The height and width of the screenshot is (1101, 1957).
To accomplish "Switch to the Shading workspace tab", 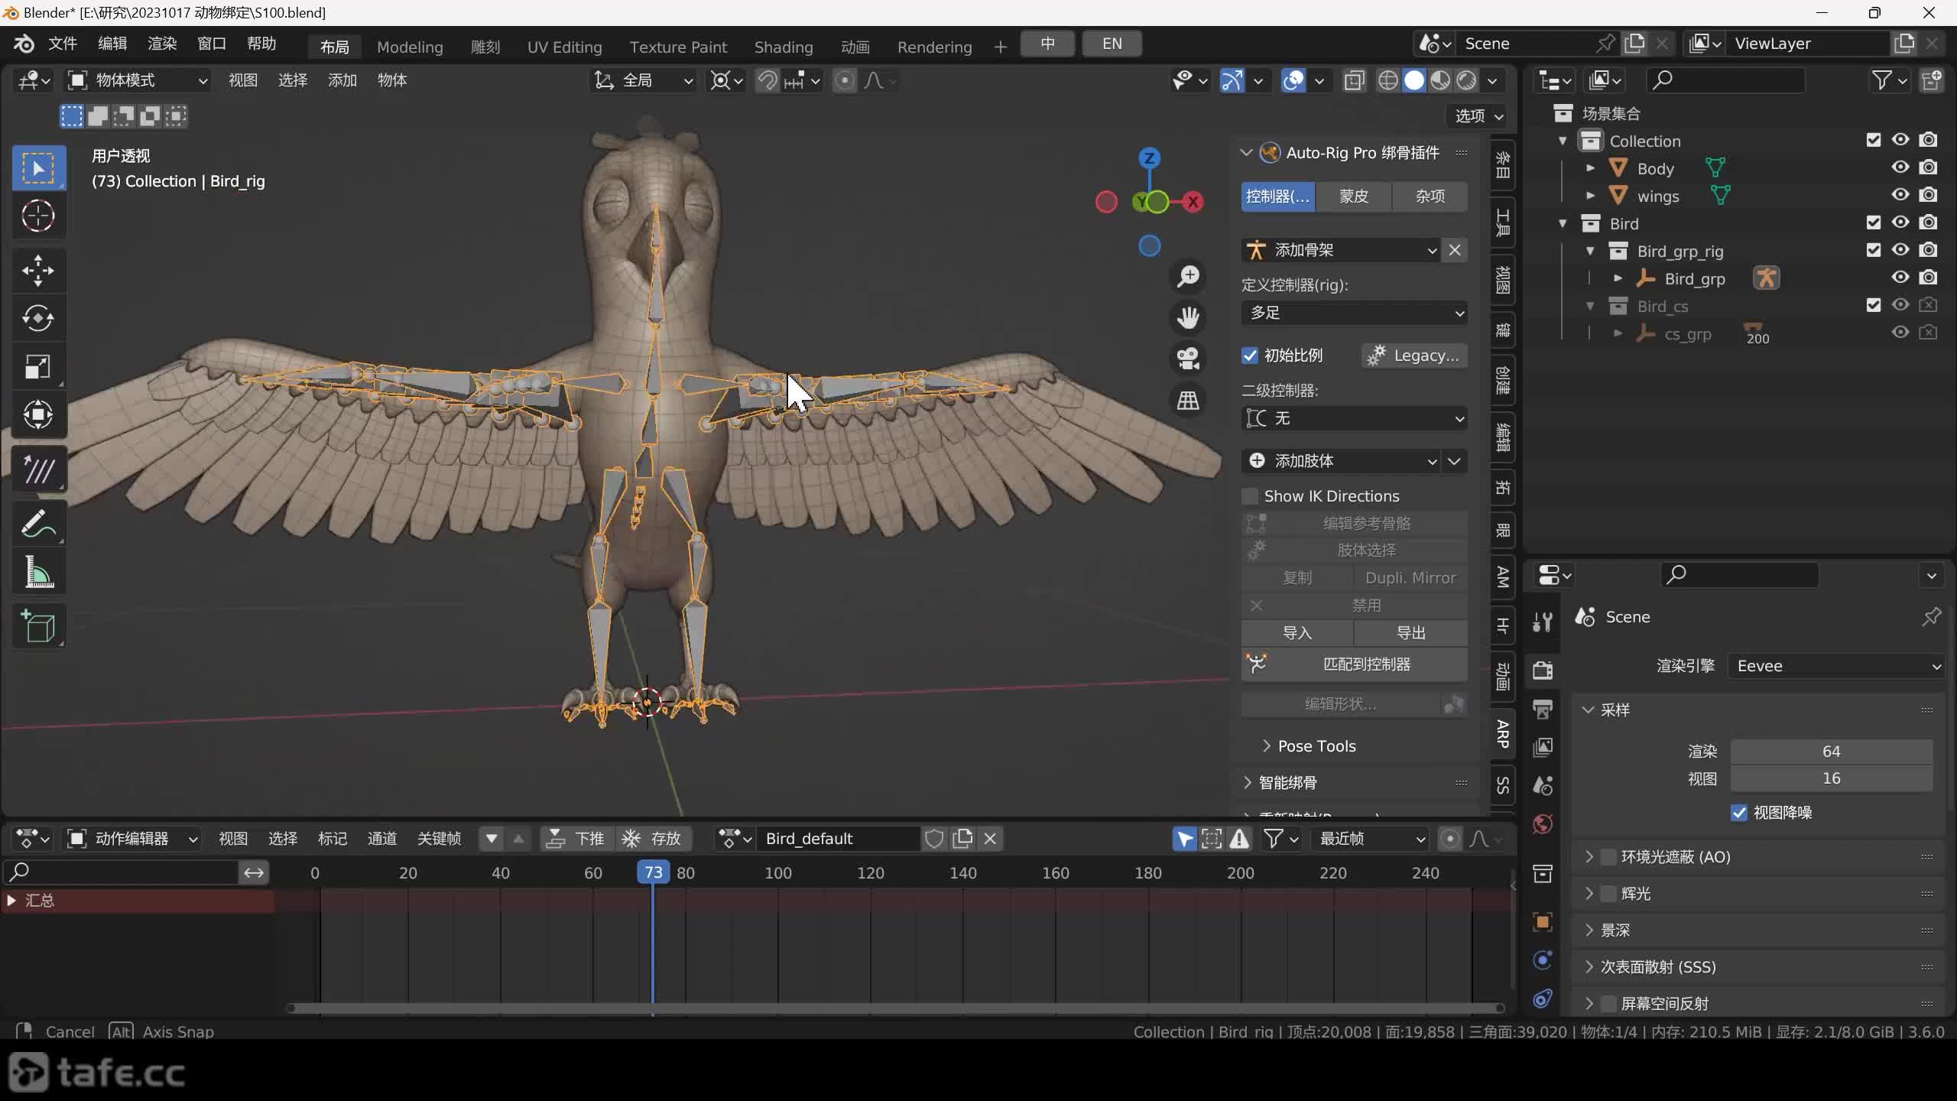I will pos(784,47).
